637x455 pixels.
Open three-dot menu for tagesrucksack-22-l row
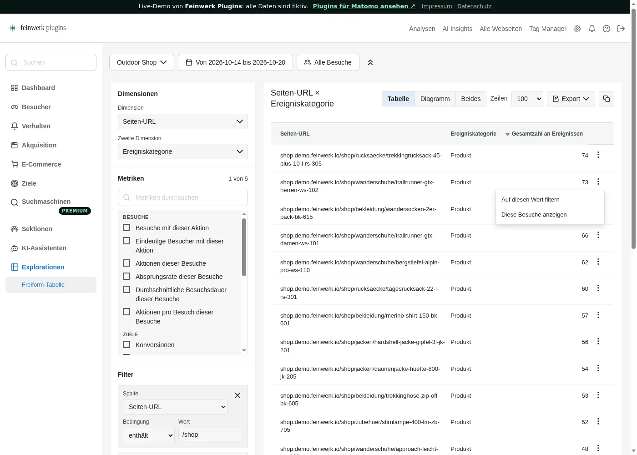[598, 288]
